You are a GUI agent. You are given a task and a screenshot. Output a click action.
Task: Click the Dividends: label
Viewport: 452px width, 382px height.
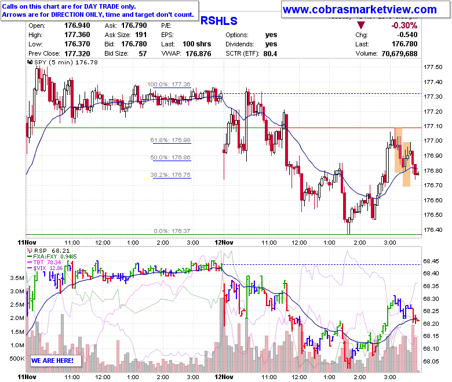pyautogui.click(x=240, y=44)
